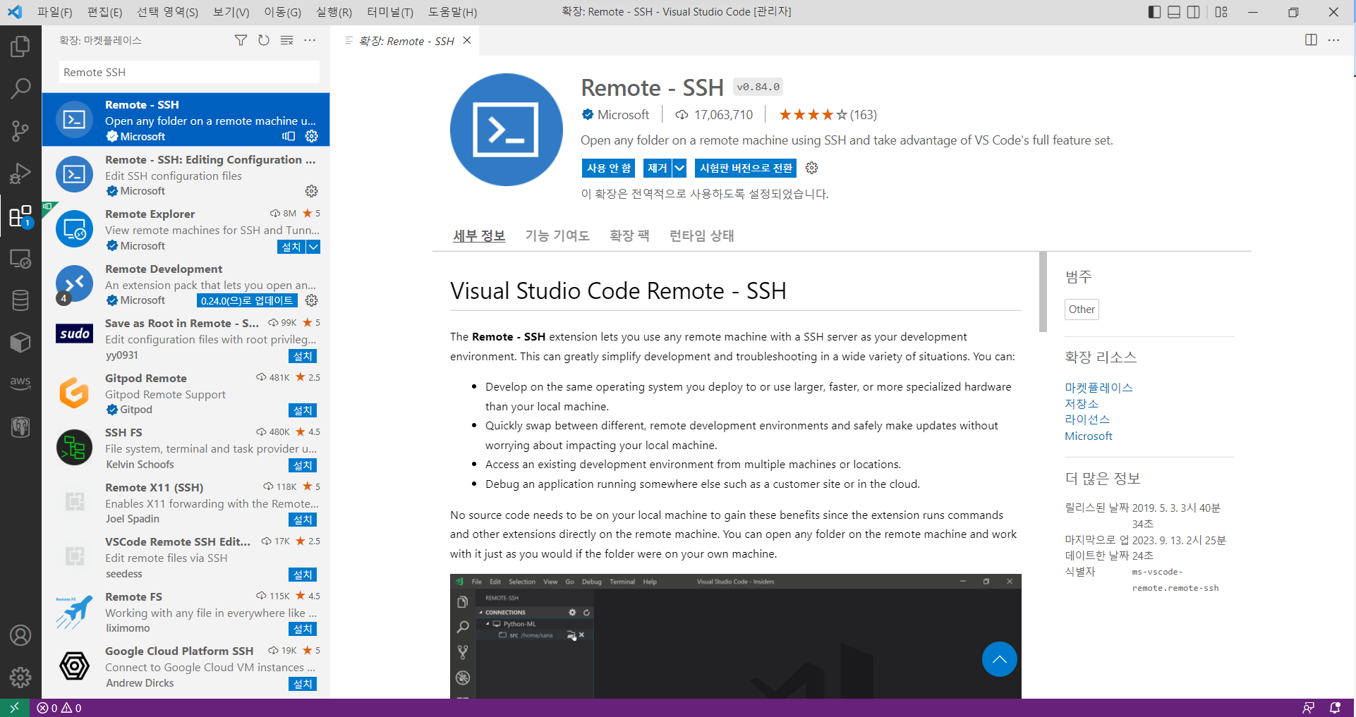Screen dimensions: 1356x717
Task: Open the 저장소 repository link
Action: (x=1082, y=403)
